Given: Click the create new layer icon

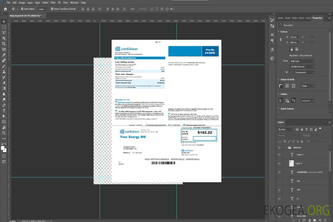Looking at the screenshot, I should coord(320,220).
